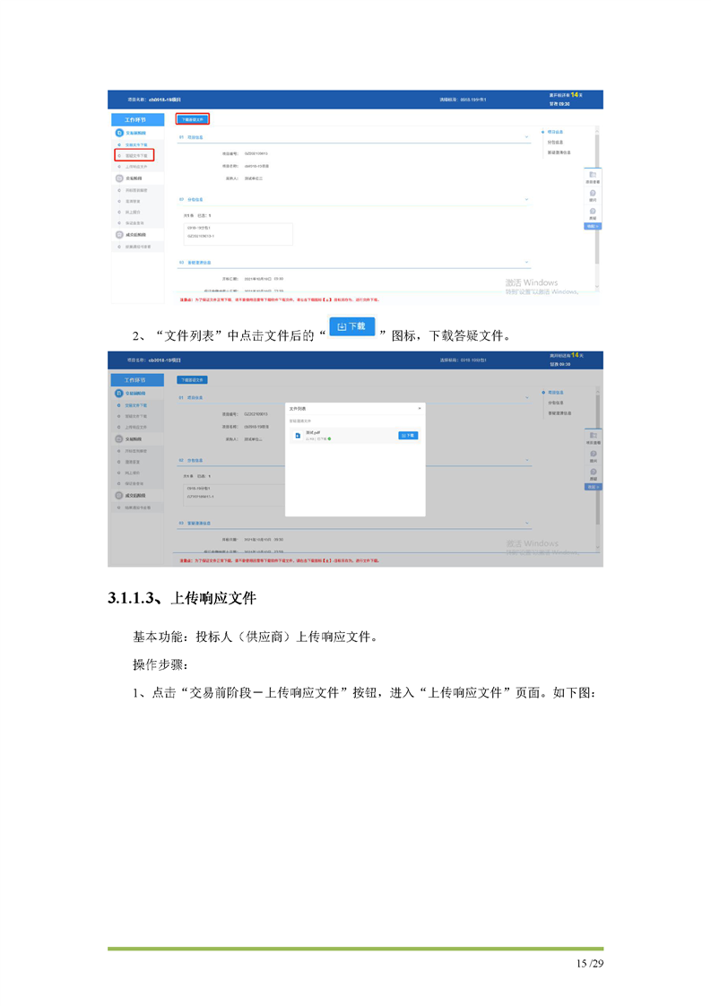Open 分包信息 anchor link in upper screenshot's right panel
This screenshot has height=1006, width=711.
(x=555, y=142)
